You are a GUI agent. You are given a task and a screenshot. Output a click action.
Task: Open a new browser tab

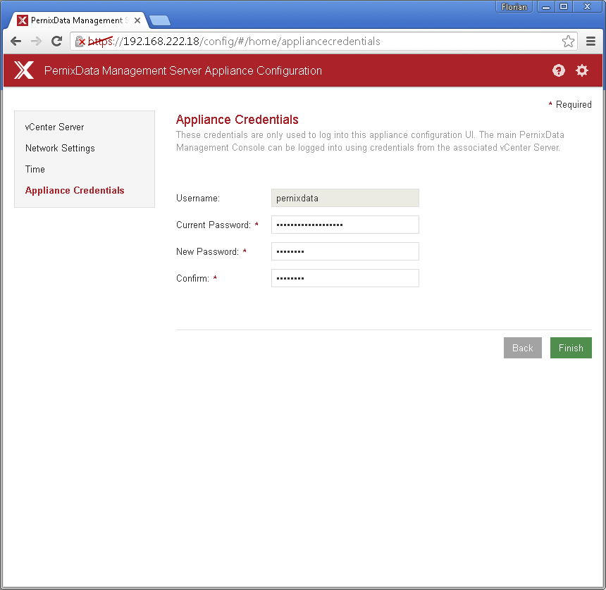[x=160, y=20]
